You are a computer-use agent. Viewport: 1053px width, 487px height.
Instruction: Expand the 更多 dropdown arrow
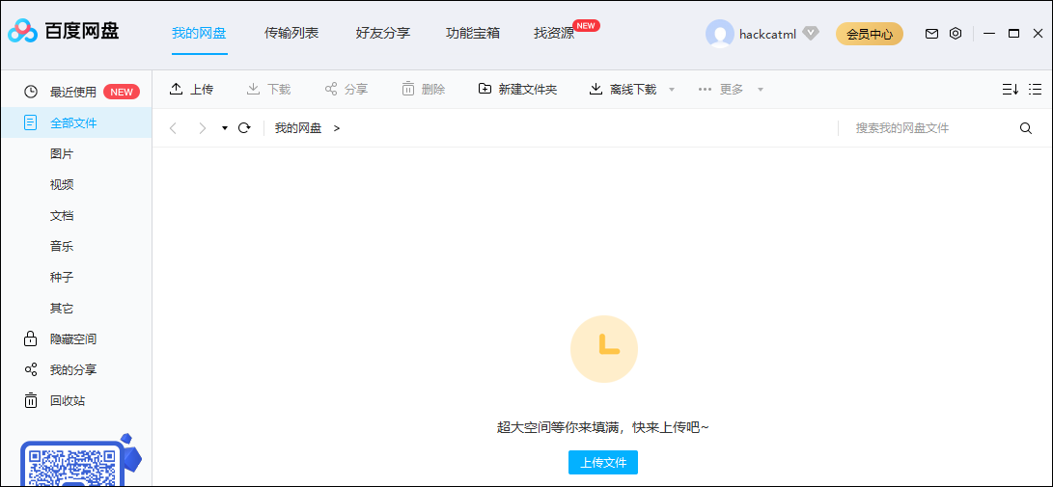761,90
